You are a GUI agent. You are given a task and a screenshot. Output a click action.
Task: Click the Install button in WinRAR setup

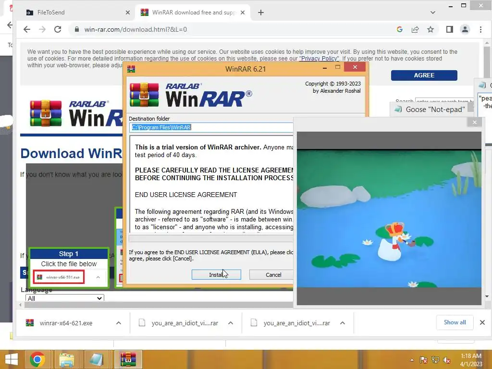point(216,274)
